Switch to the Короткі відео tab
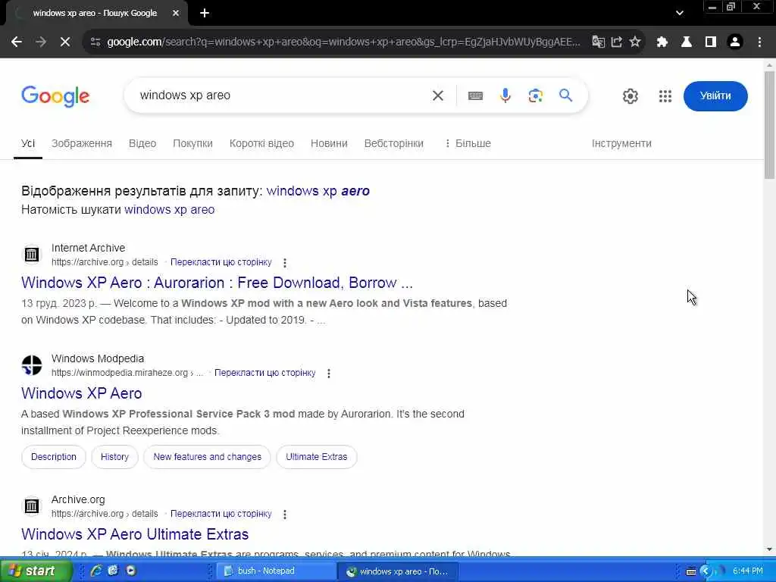Viewport: 776px width, 582px height. click(261, 143)
